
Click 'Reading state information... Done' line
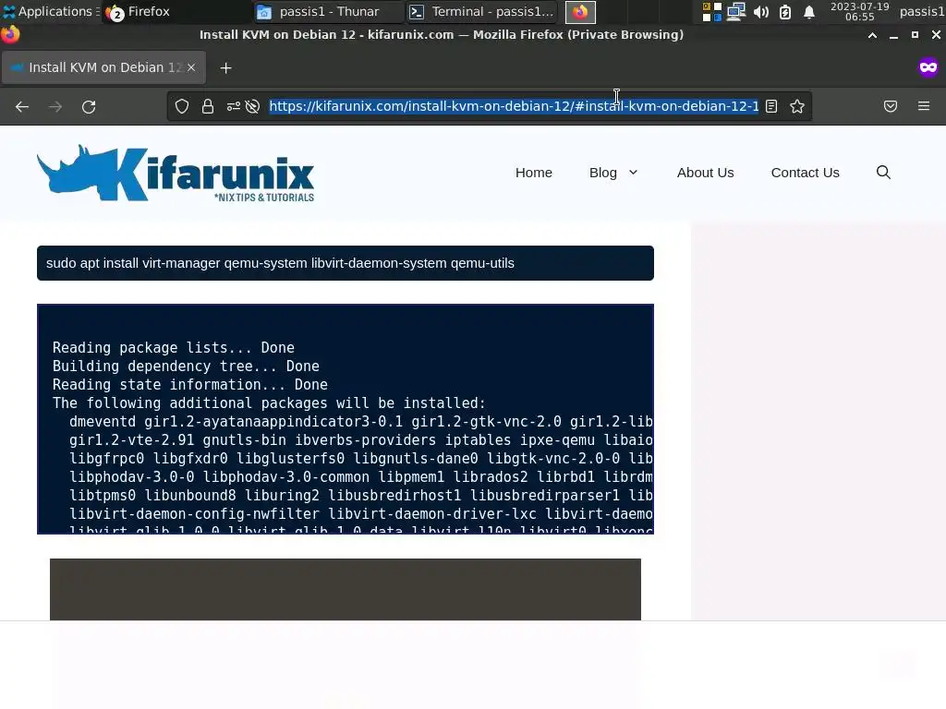[190, 385]
